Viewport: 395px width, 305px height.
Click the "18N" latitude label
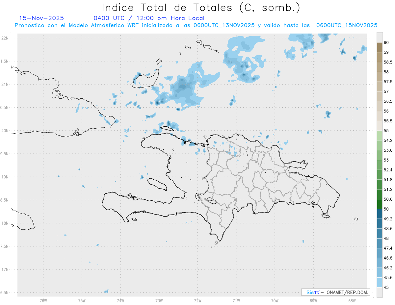(x=5, y=223)
